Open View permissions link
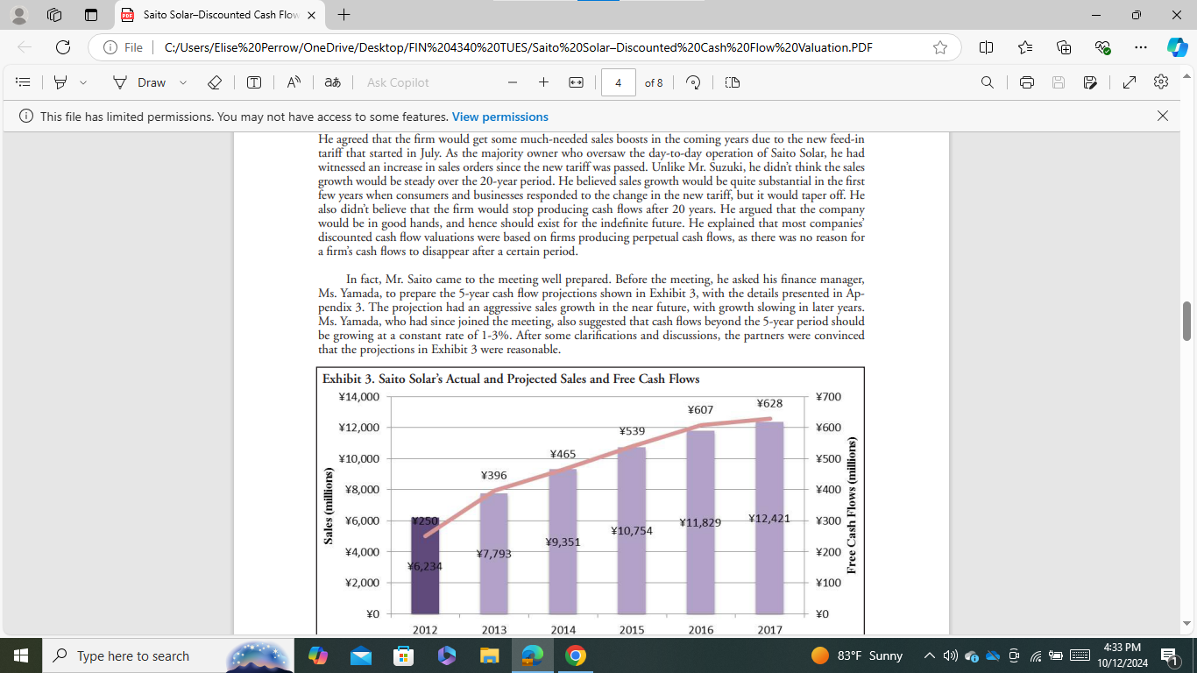The height and width of the screenshot is (673, 1197). (x=499, y=116)
